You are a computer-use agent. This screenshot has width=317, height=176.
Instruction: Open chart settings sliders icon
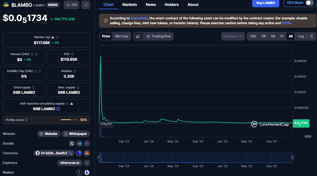pos(311,36)
